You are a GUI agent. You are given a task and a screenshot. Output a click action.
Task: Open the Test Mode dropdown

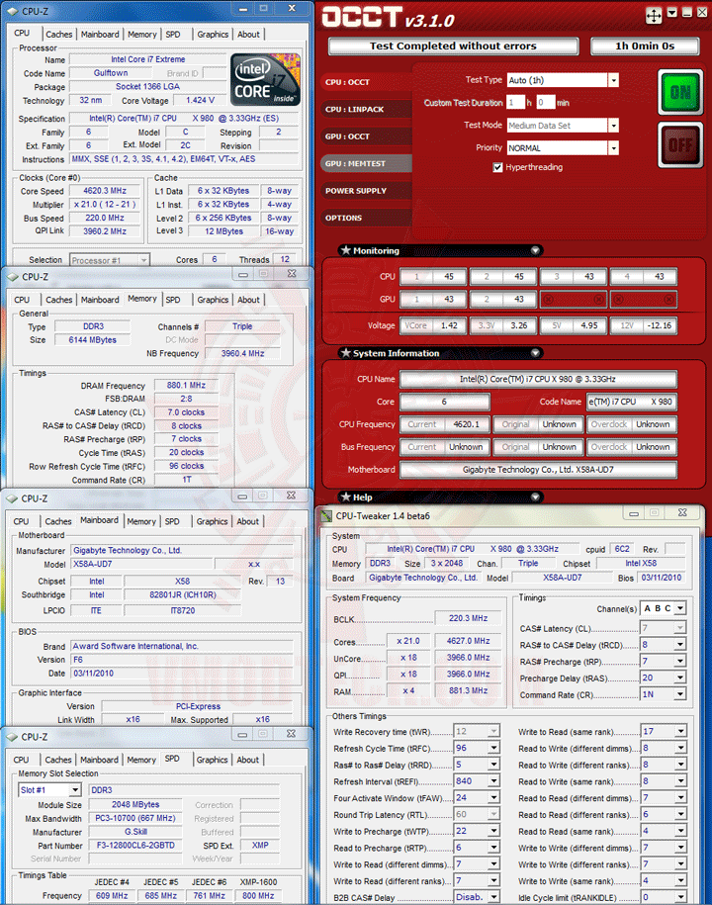point(613,126)
